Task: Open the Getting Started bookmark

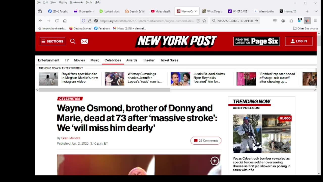Action: 80,29
